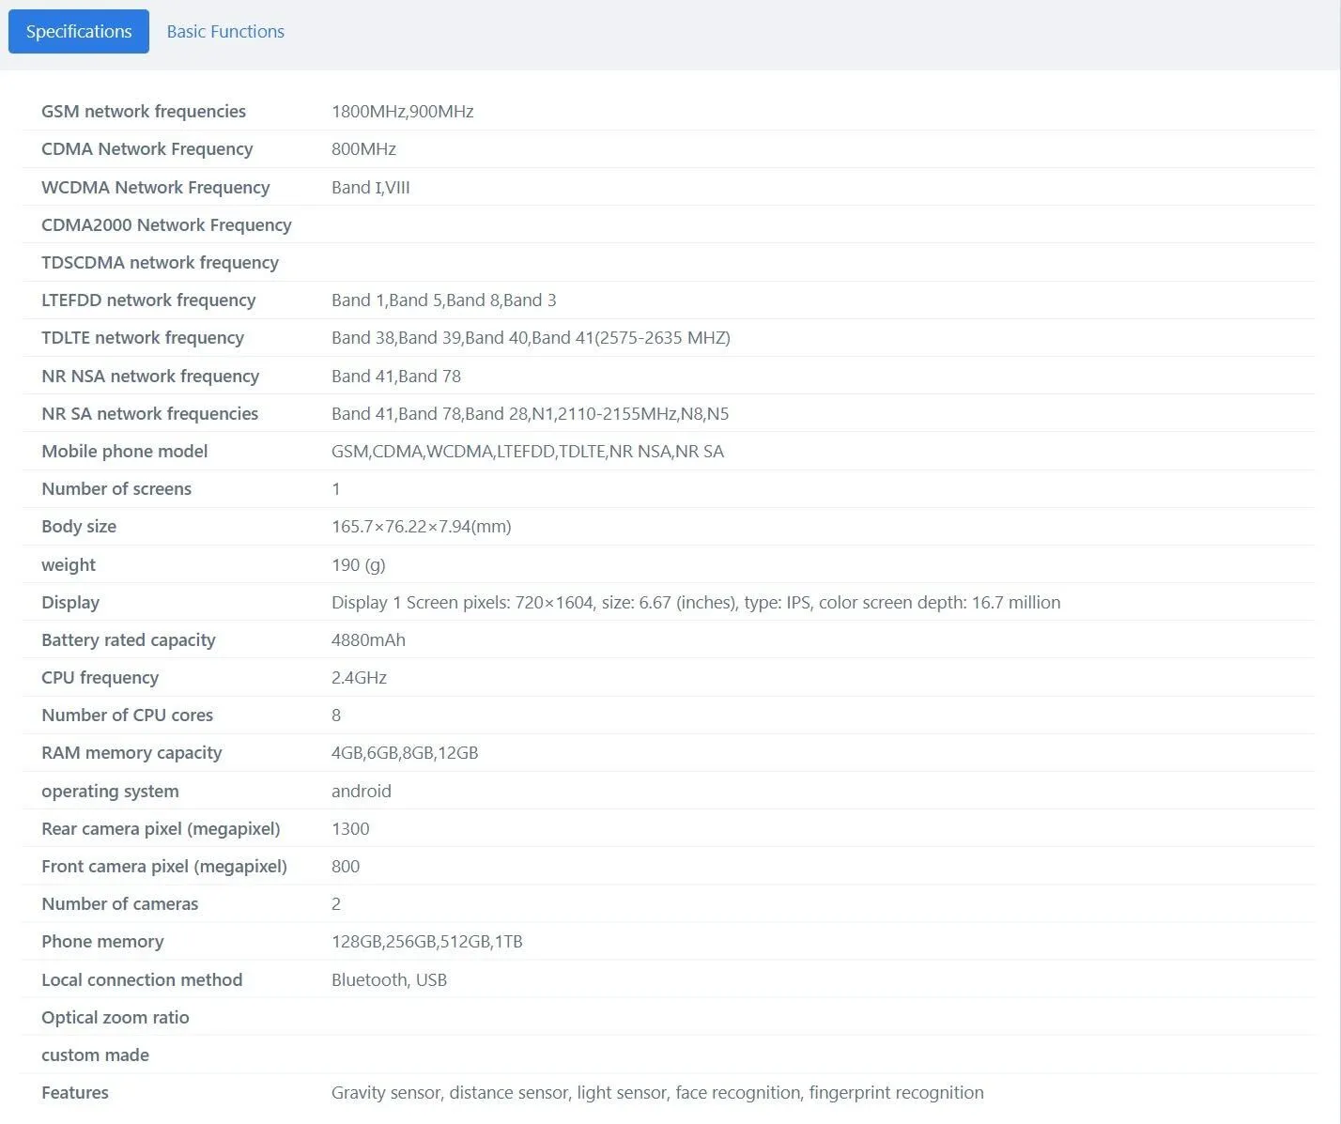1341x1124 pixels.
Task: Select the Battery rated capacity label
Action: point(129,639)
